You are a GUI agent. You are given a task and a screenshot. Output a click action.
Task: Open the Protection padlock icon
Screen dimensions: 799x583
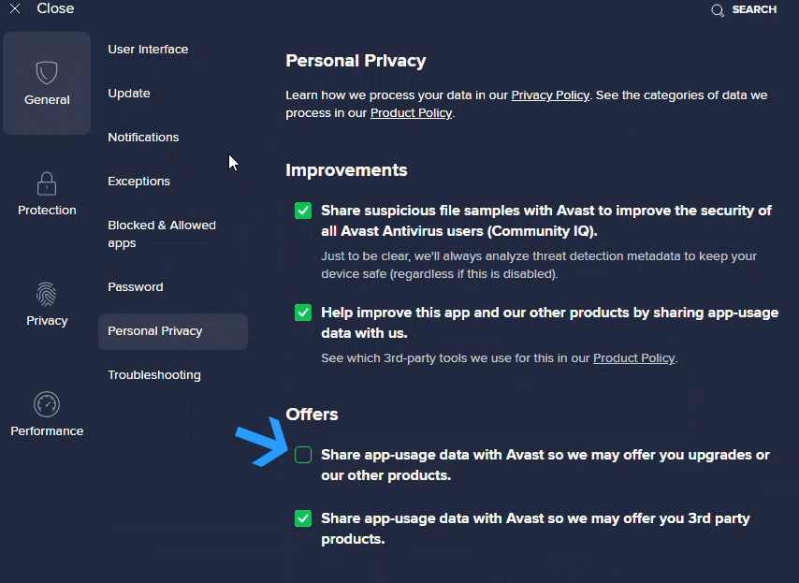pyautogui.click(x=47, y=183)
